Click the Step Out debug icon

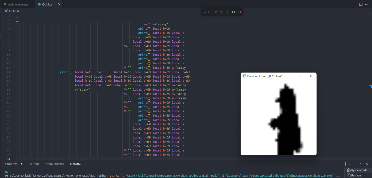pos(227,12)
